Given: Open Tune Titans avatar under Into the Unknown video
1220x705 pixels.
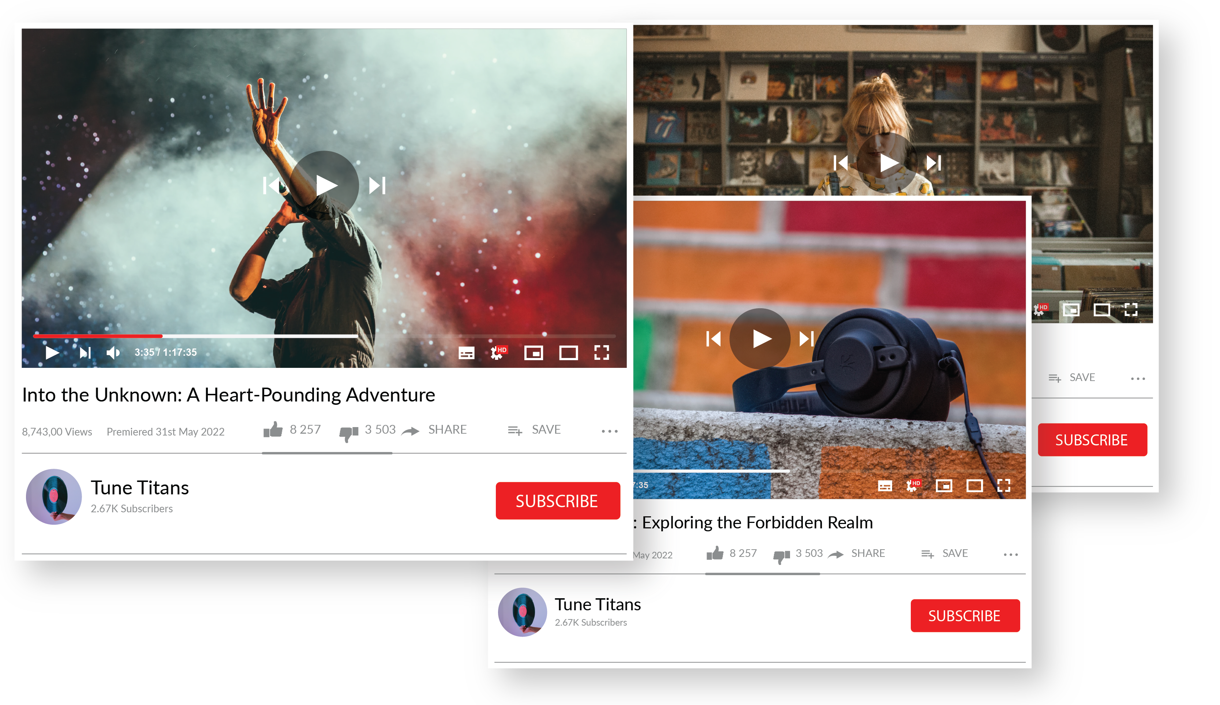Looking at the screenshot, I should pyautogui.click(x=54, y=497).
